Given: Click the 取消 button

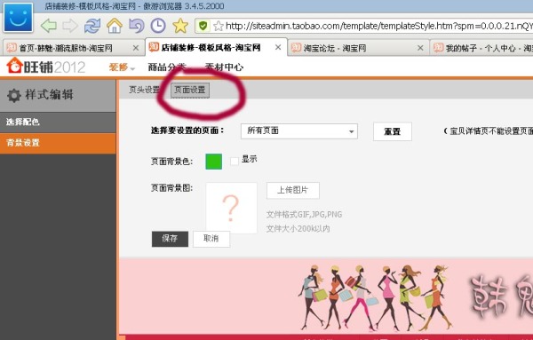Looking at the screenshot, I should pos(211,239).
